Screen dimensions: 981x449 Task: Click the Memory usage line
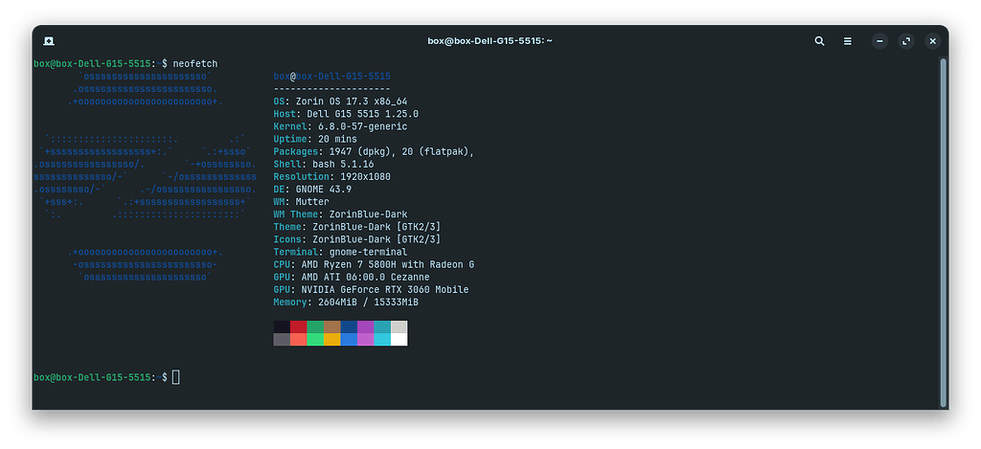pyautogui.click(x=346, y=302)
